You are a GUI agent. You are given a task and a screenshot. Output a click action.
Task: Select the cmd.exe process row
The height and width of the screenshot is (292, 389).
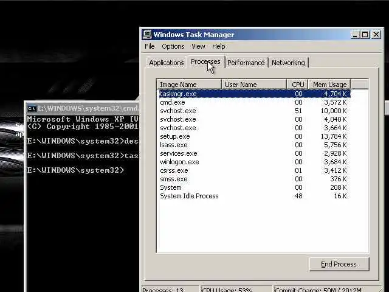254,102
